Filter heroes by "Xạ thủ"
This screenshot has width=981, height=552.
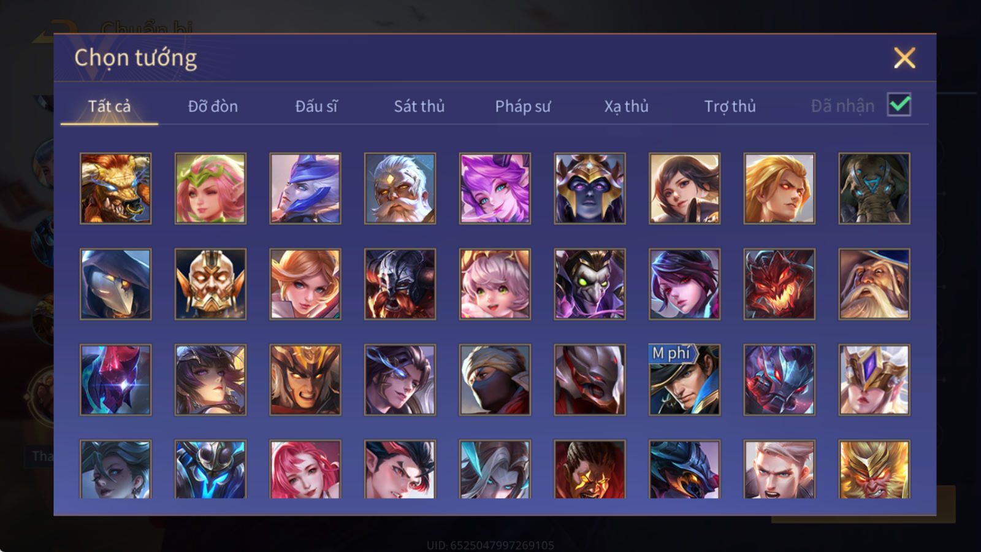click(626, 106)
